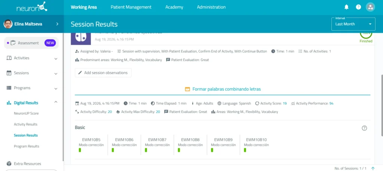Viewport: 383px width, 171px height.
Task: Click the Activity Difficulty arrows icon
Action: tap(77, 112)
